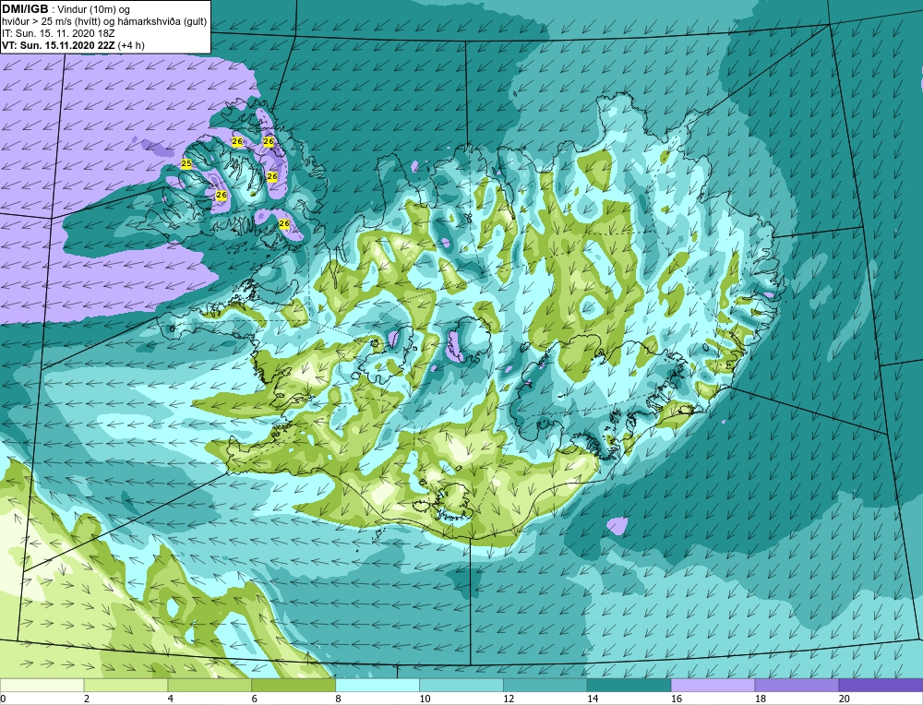Click the 16–18 m/s light purple legend swatch
This screenshot has width=923, height=705.
coord(713,685)
